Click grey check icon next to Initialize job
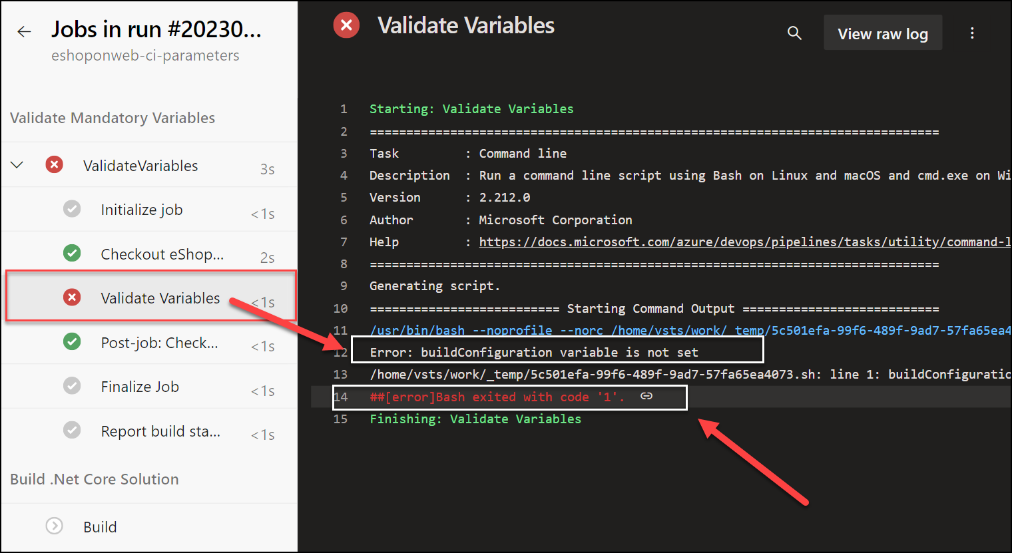The width and height of the screenshot is (1012, 553). (x=72, y=209)
